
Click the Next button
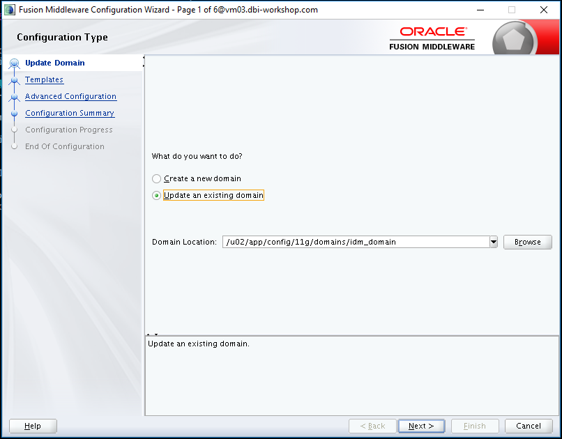pyautogui.click(x=421, y=426)
